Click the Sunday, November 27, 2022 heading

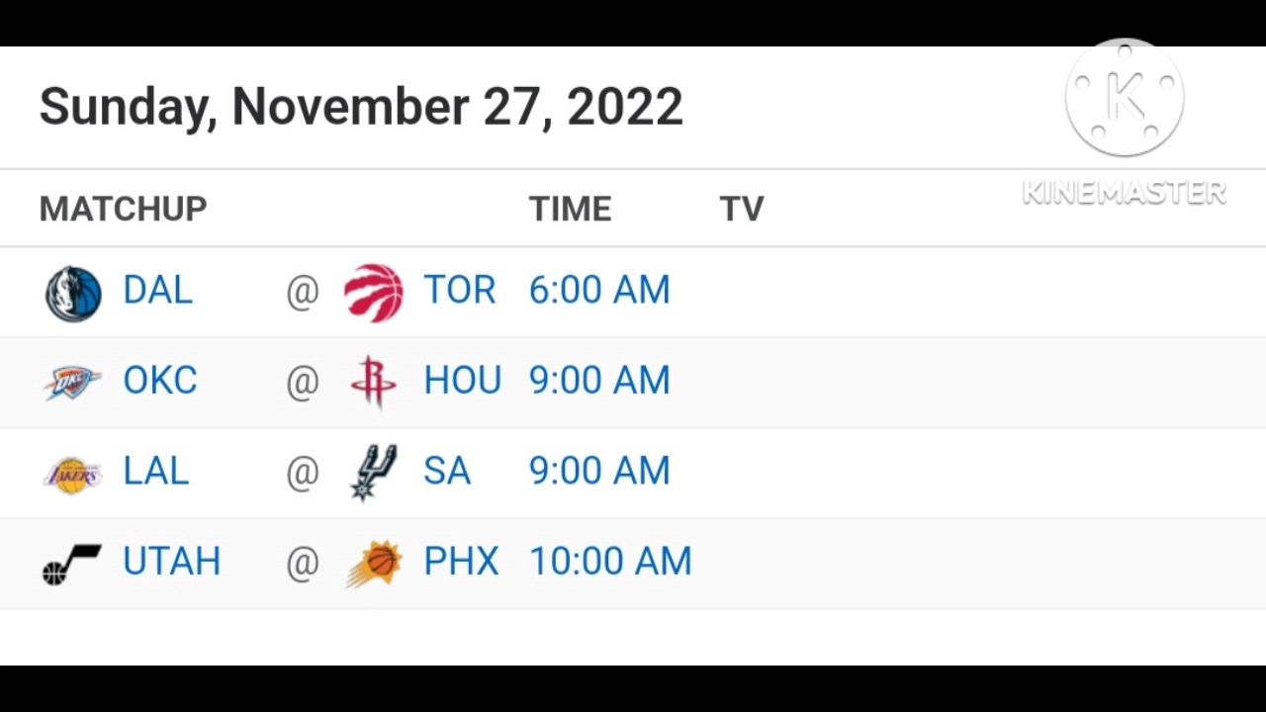(x=361, y=107)
